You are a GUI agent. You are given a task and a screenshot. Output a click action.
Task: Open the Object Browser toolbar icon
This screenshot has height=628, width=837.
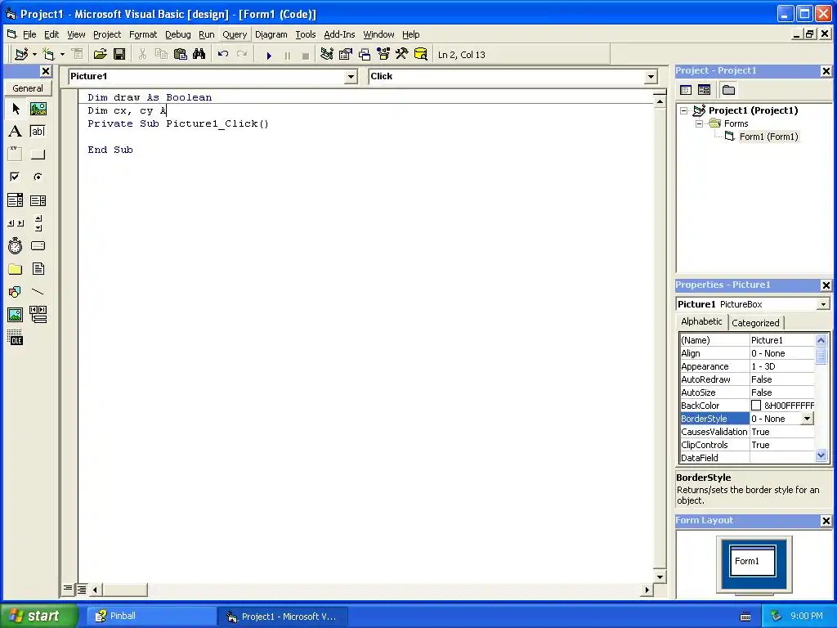click(x=383, y=55)
